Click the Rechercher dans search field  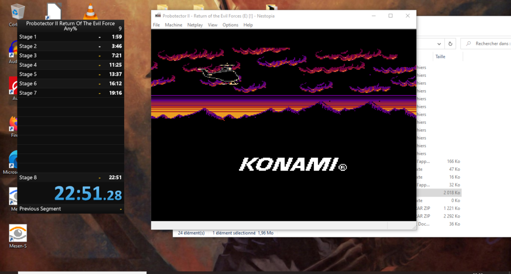(485, 43)
